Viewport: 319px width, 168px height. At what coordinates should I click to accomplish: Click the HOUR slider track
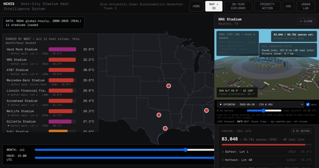pyautogui.click(x=124, y=158)
